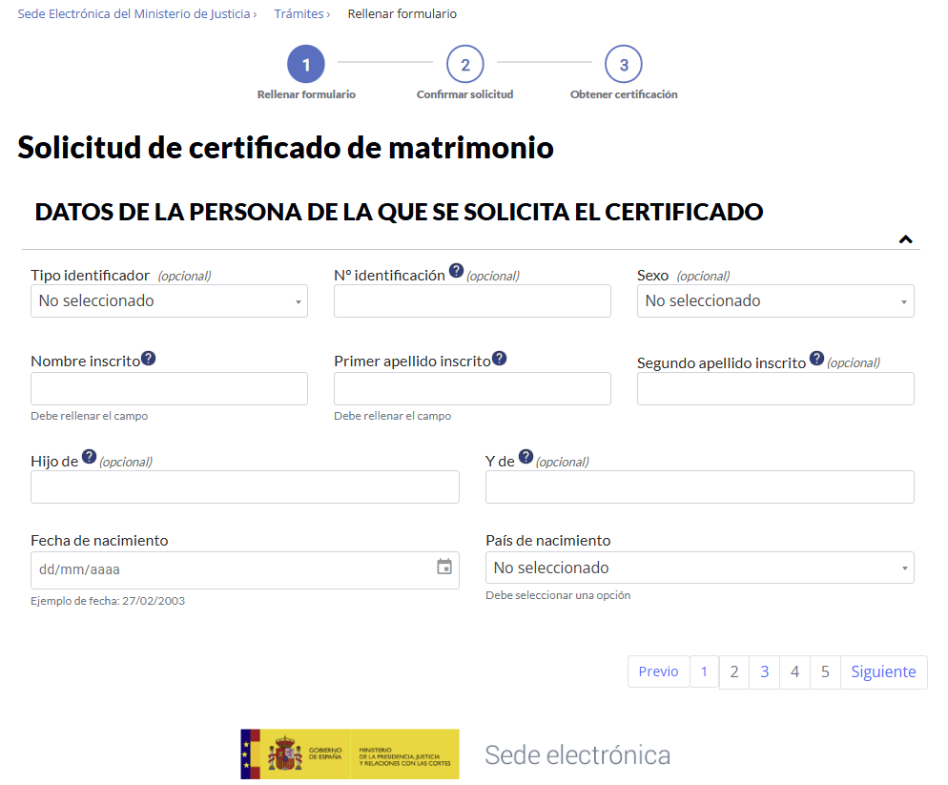Viewport: 948px width, 785px height.
Task: Open the Fecha de nacimiento calendar picker
Action: 443,567
